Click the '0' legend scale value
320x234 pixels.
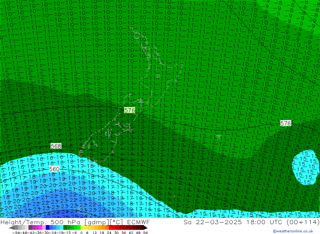tap(81, 233)
